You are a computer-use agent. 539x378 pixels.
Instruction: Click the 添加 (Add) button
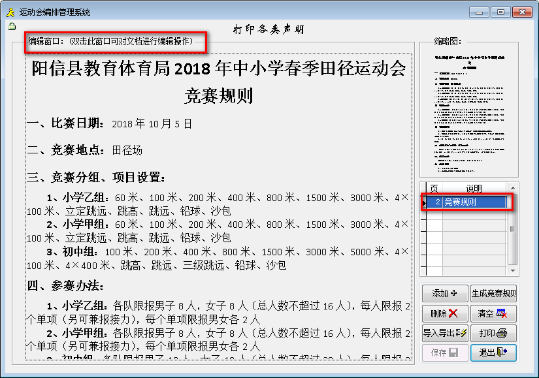point(444,293)
